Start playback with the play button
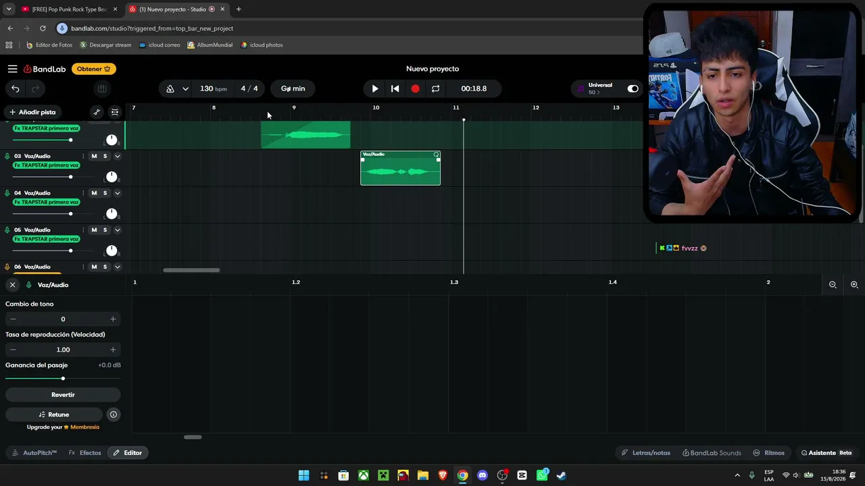This screenshot has width=865, height=486. (x=375, y=88)
